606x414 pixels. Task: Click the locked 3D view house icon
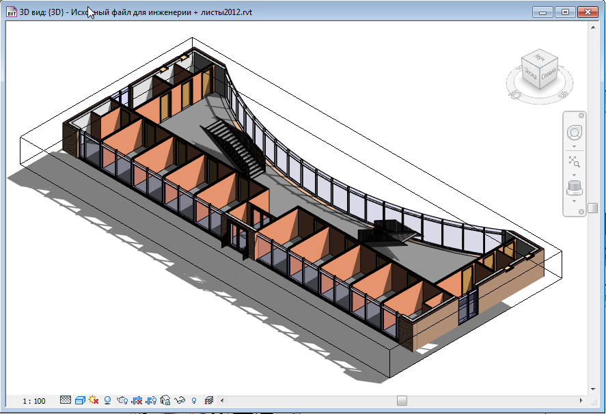pos(165,400)
